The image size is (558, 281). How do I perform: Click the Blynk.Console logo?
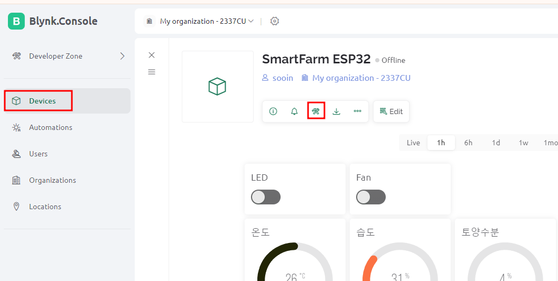pyautogui.click(x=53, y=21)
